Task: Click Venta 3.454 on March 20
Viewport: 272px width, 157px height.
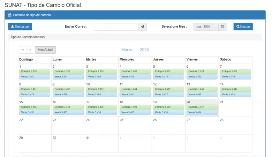Action: pos(202,112)
